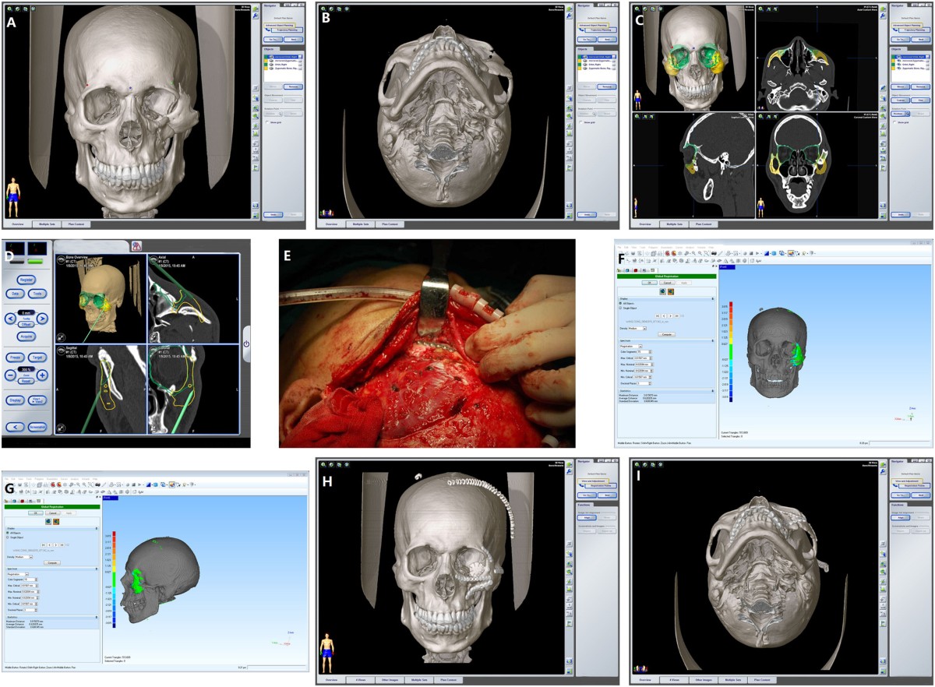935x687 pixels.
Task: Click the power icon beside panel D views
Action: click(x=246, y=344)
